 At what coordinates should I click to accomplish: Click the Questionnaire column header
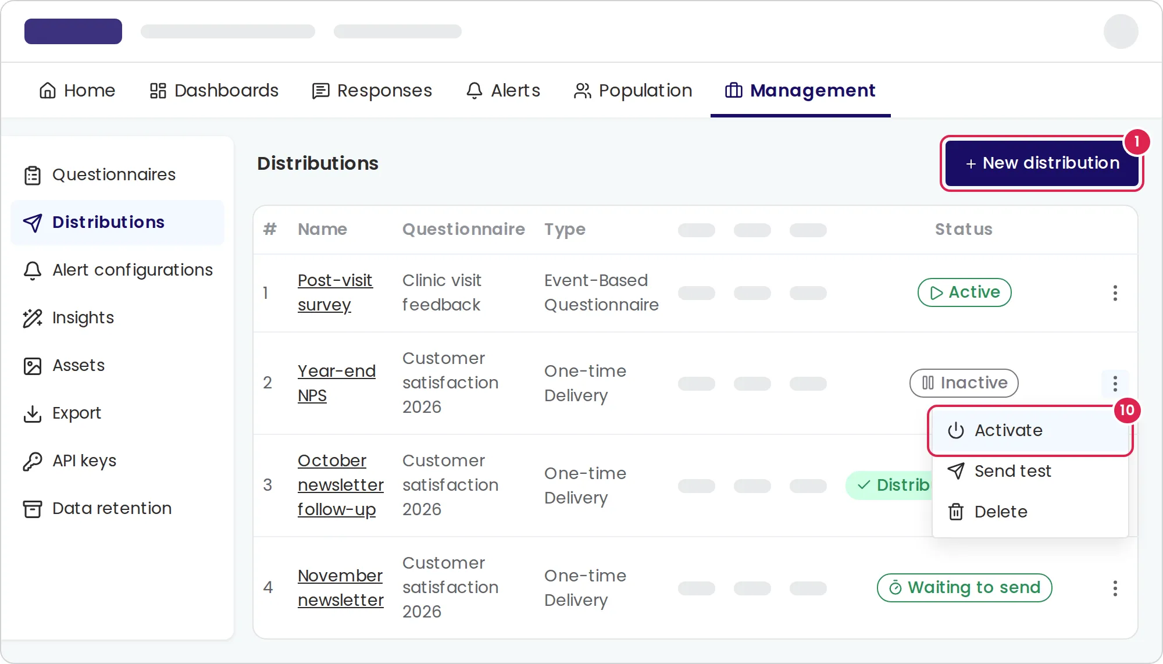463,230
